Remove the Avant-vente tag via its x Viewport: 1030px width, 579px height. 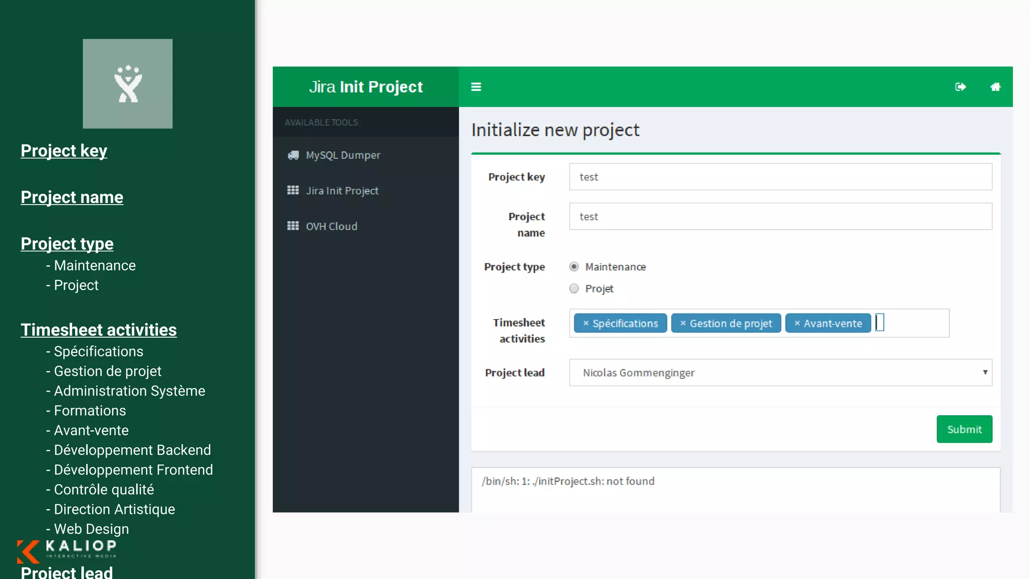point(797,323)
